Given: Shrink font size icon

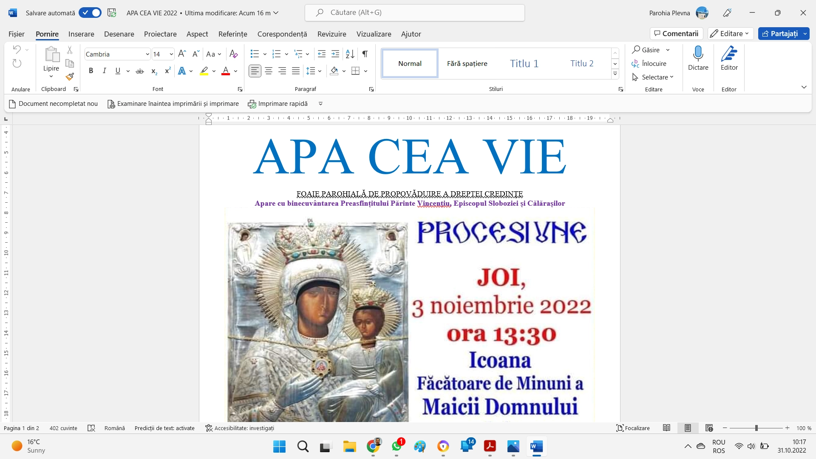Looking at the screenshot, I should pos(195,54).
